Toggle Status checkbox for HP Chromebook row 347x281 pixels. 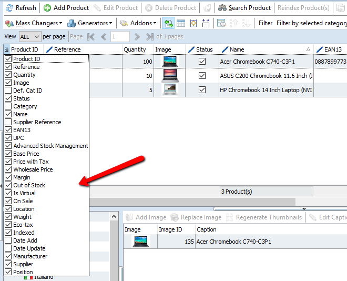coord(202,90)
